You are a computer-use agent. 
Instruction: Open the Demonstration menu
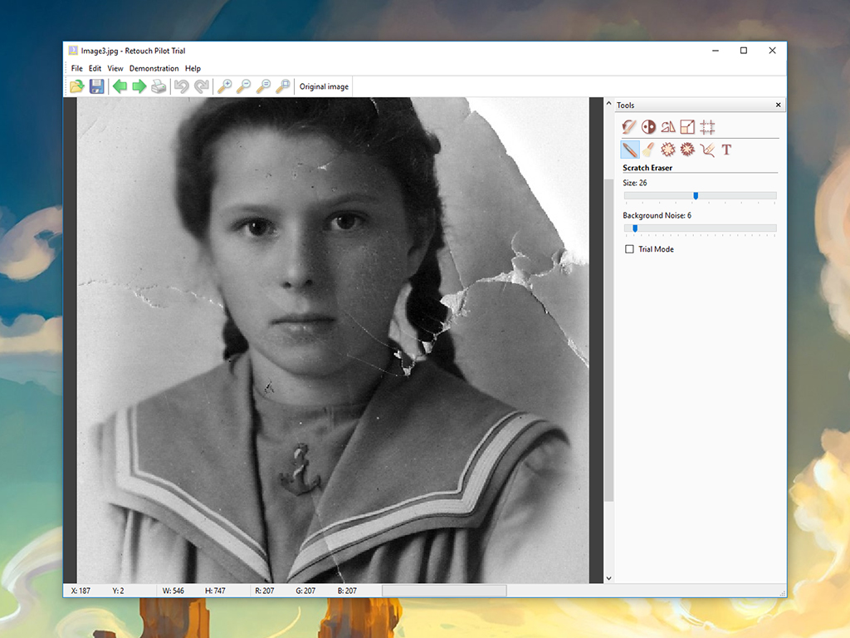[x=154, y=68]
